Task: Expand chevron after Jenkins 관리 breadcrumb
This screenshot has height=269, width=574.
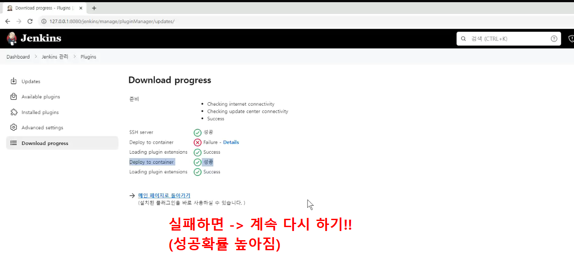Action: pos(74,57)
